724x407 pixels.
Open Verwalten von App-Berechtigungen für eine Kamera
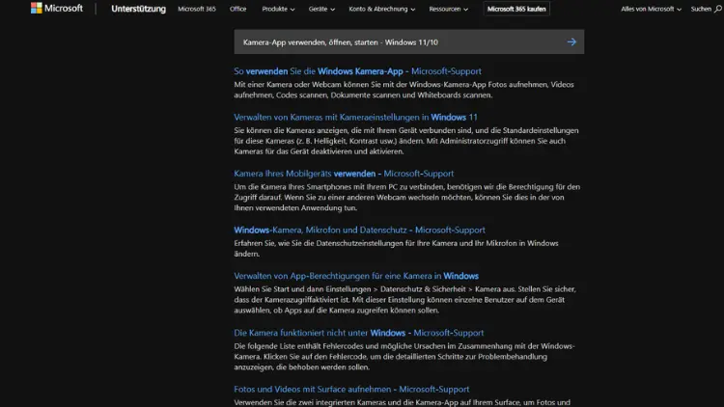[356, 276]
